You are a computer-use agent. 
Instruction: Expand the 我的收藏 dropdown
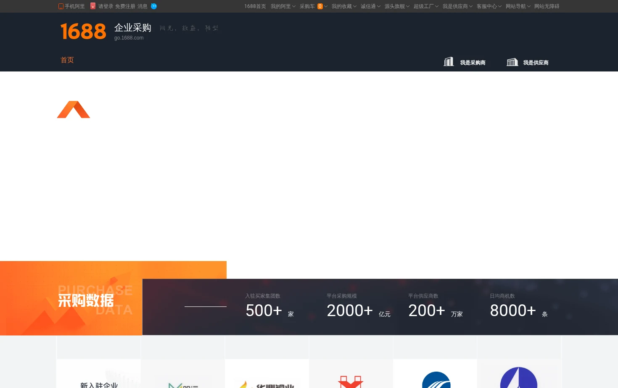point(344,6)
